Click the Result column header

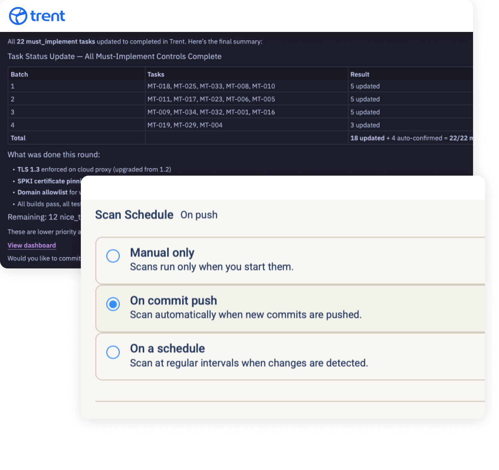(360, 75)
